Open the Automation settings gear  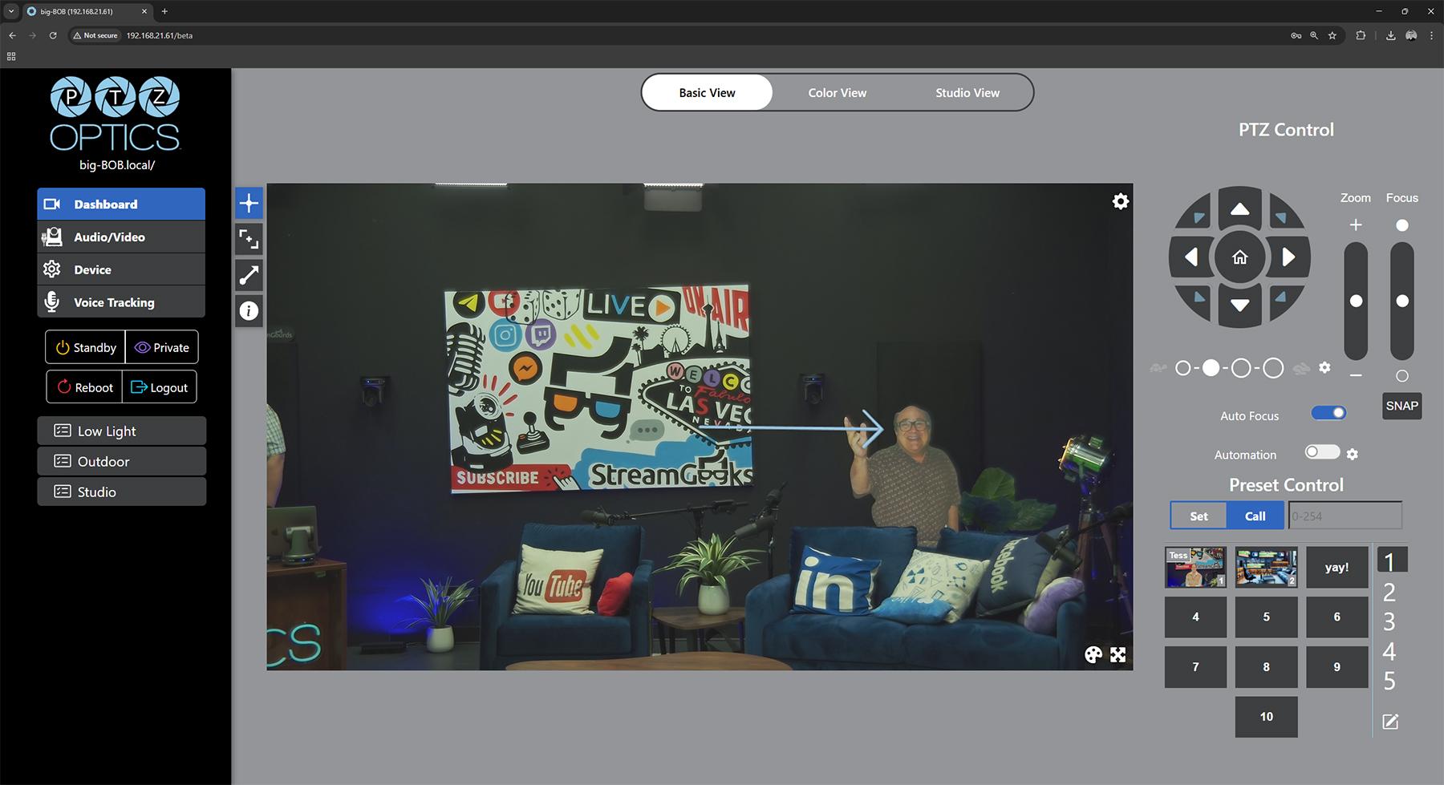pyautogui.click(x=1353, y=455)
